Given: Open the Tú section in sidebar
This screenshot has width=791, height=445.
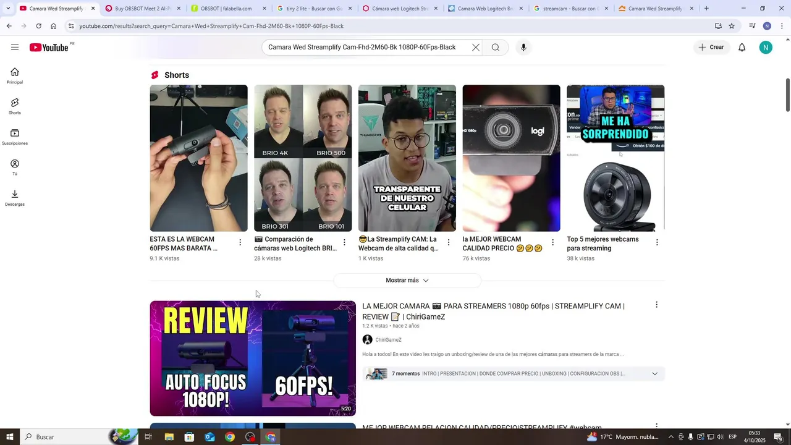Looking at the screenshot, I should click(15, 167).
